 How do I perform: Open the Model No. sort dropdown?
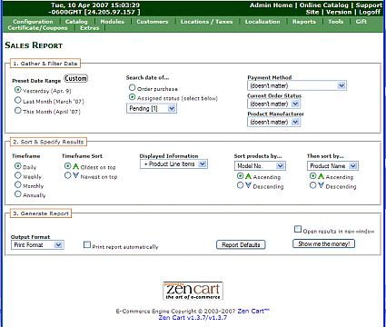(260, 166)
